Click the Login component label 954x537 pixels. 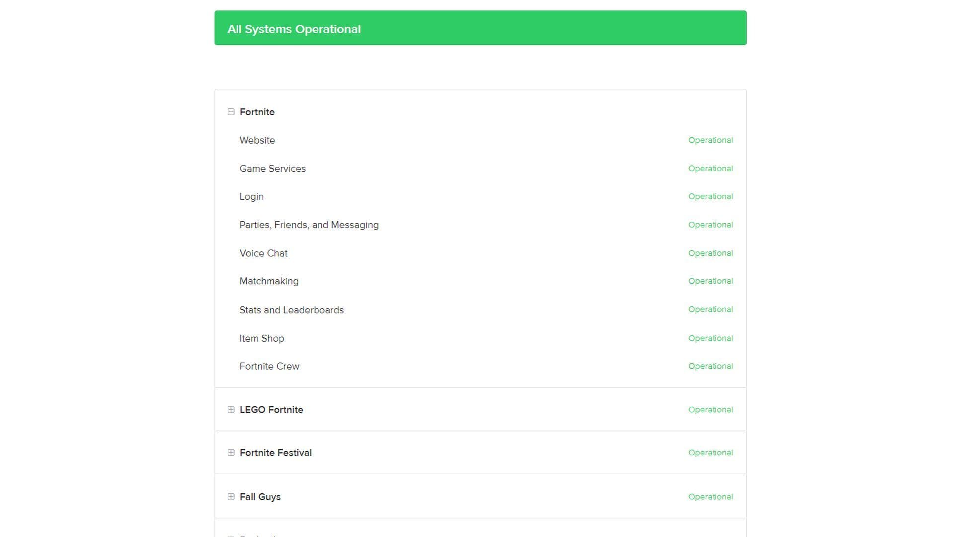coord(251,197)
